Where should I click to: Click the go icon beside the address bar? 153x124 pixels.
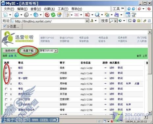click(92, 21)
